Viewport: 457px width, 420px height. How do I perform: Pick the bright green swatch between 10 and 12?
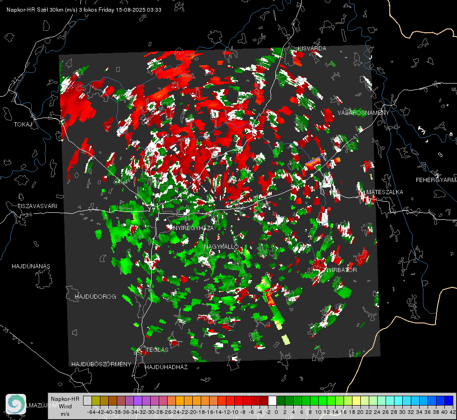click(x=323, y=401)
